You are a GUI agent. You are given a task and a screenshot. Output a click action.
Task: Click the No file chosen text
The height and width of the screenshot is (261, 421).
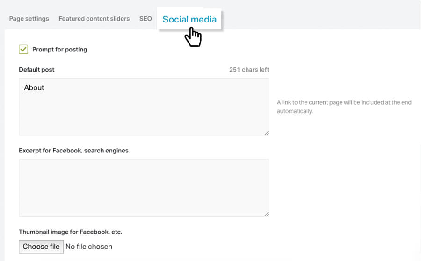pos(89,246)
